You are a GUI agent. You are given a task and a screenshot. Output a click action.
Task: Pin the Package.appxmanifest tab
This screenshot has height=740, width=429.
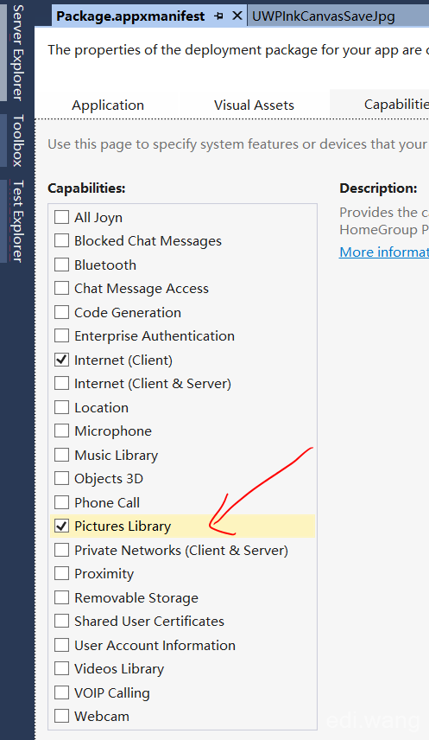click(218, 16)
